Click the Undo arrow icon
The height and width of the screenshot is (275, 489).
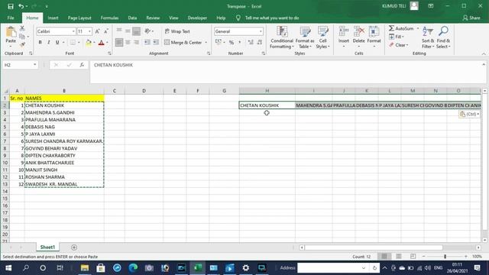21,6
